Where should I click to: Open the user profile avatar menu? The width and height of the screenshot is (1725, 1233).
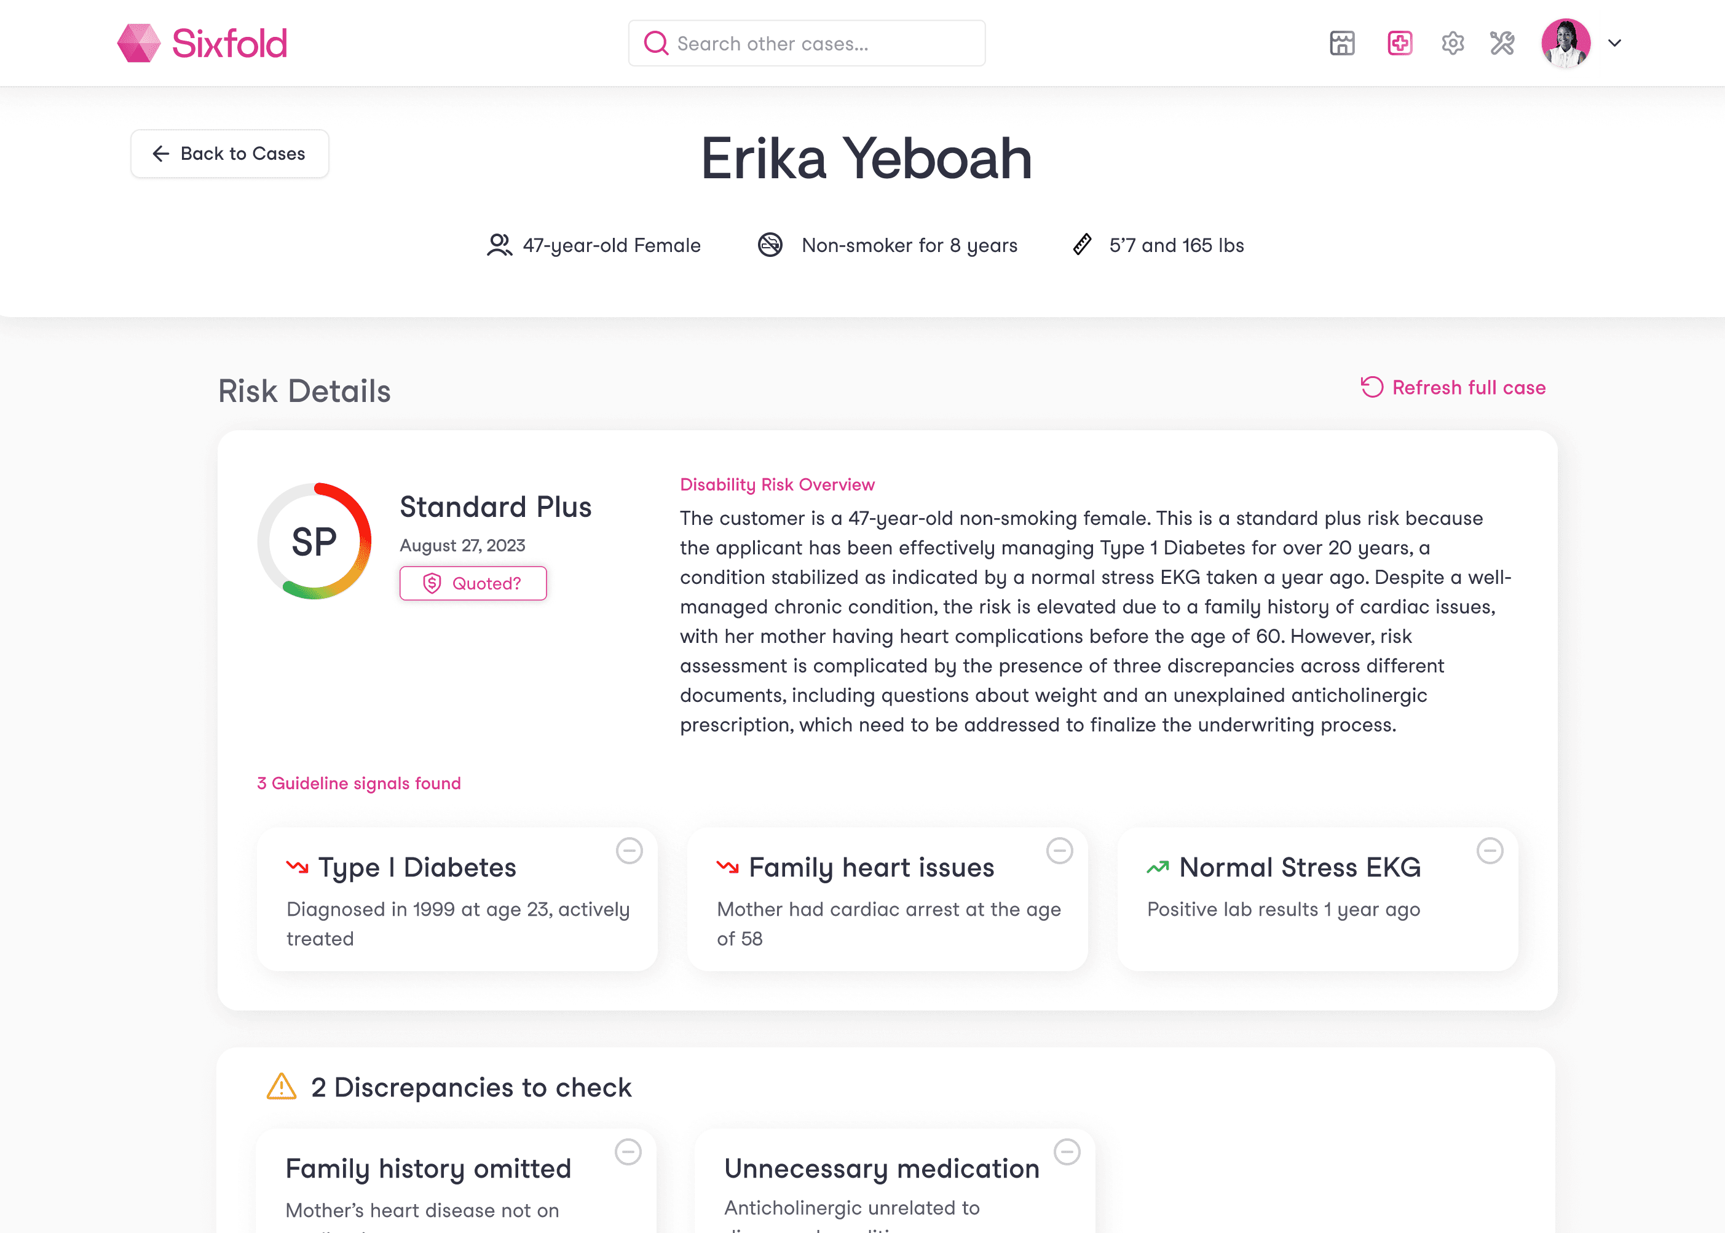[x=1566, y=43]
